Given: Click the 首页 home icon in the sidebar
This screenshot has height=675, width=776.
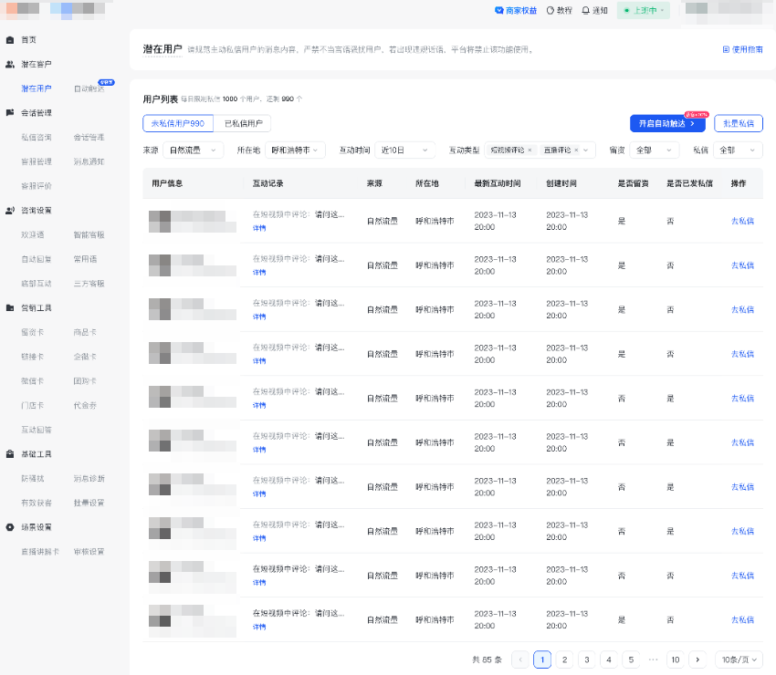Looking at the screenshot, I should [x=11, y=40].
